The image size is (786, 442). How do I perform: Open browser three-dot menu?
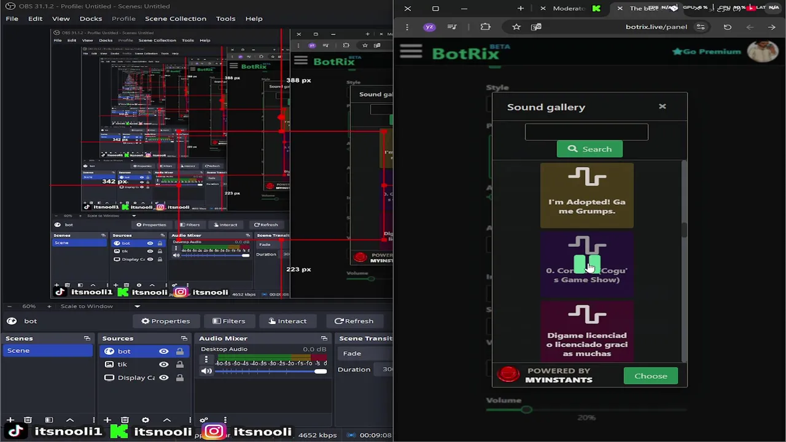(407, 27)
